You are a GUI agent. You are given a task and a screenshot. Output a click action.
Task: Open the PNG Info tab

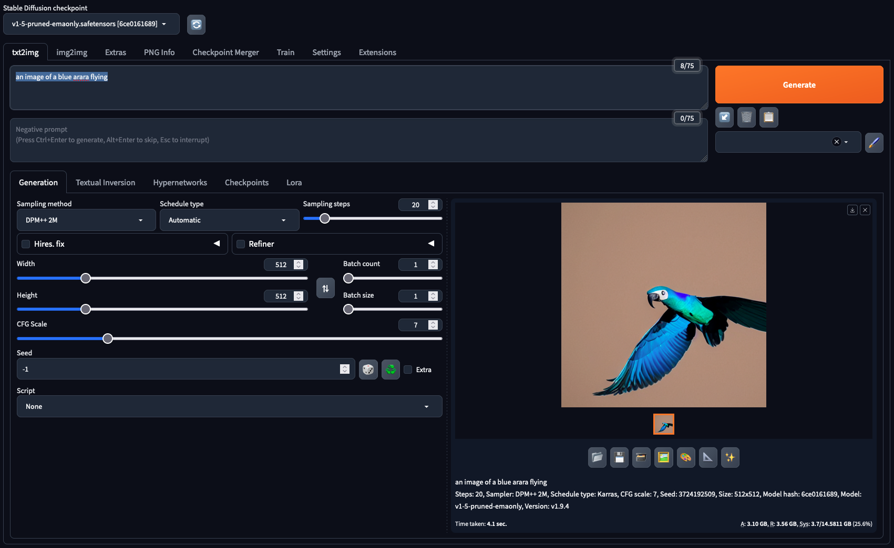tap(159, 52)
